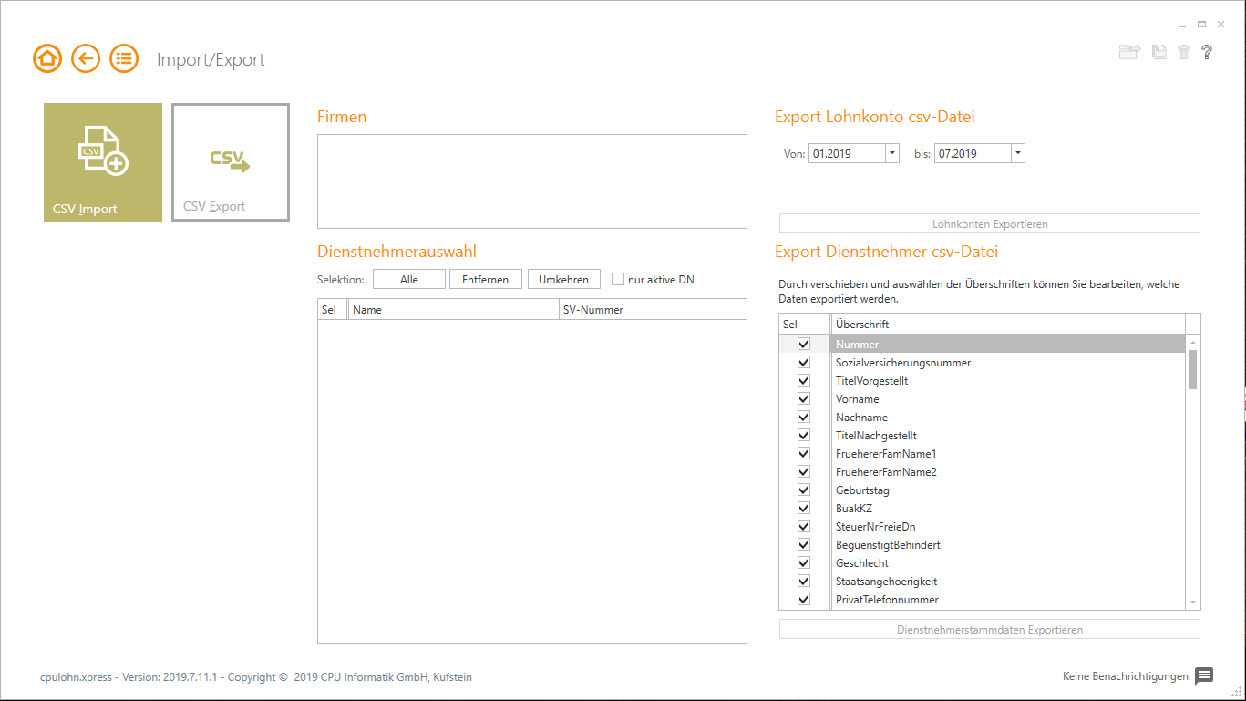Viewport: 1246px width, 701px height.
Task: Minimize the application window
Action: click(x=1183, y=25)
